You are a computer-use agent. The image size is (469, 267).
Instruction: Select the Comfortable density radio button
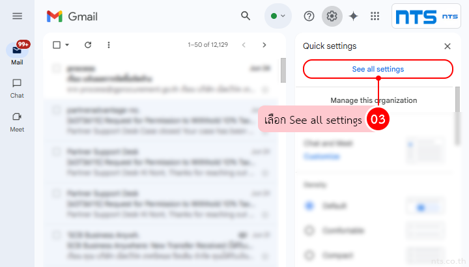309,231
